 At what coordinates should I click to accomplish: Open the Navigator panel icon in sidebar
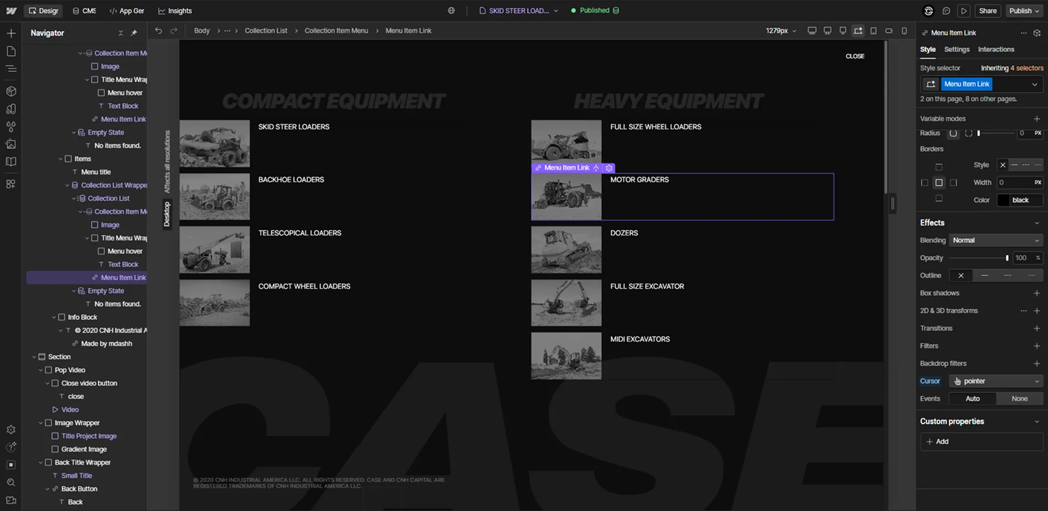click(11, 69)
